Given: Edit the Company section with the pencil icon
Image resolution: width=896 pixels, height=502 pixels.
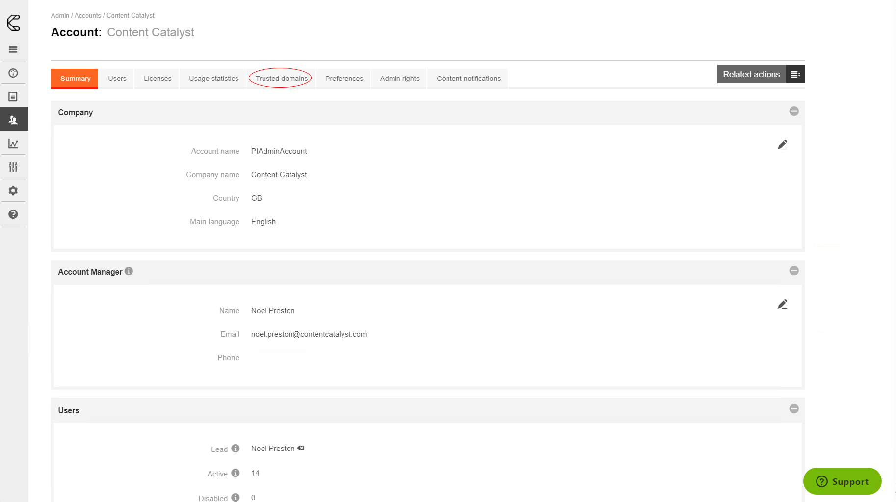Looking at the screenshot, I should click(783, 144).
